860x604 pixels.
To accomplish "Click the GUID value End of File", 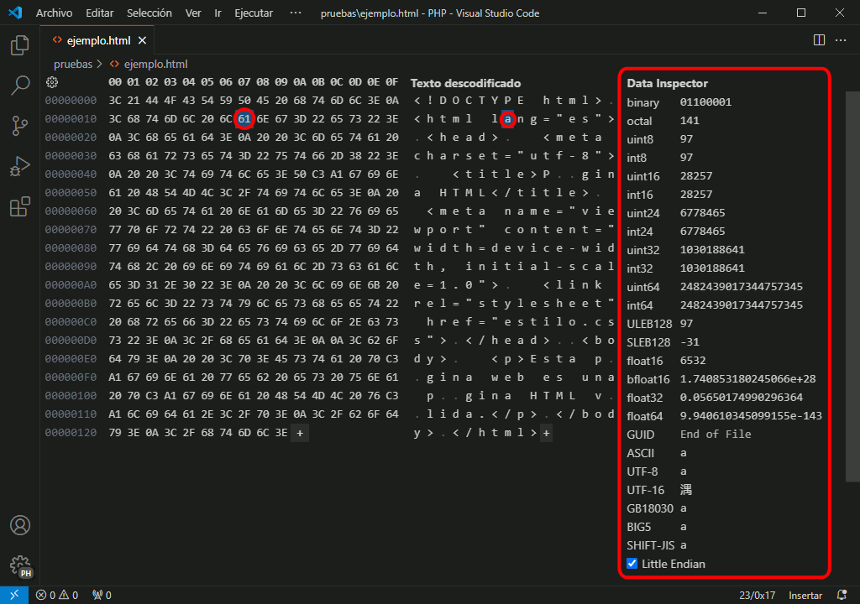I will [x=716, y=434].
